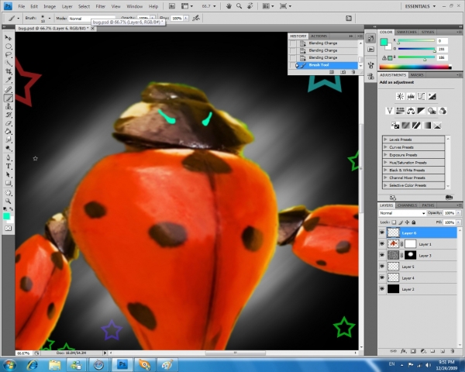Select the Dodge tool
Screen dimensions: 465x372
(8, 148)
